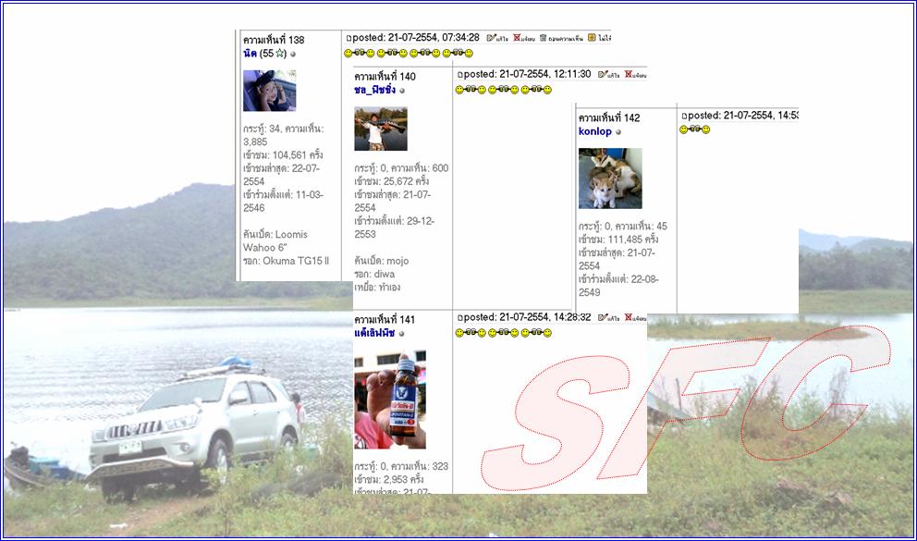This screenshot has width=917, height=541.
Task: Click the text 'เข้าชม: 111,485 ครั้ง'
Action: 618,240
